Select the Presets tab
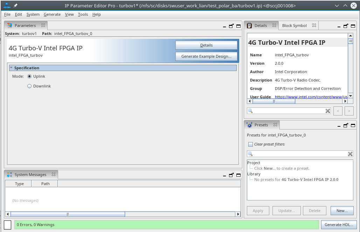The width and height of the screenshot is (360, 232). 261,125
